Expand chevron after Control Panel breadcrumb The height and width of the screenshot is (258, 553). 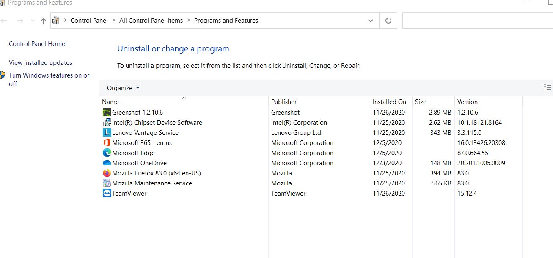[x=114, y=20]
